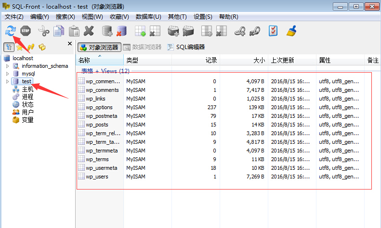This screenshot has height=228, width=381.
Task: Select the wp_comments table row
Action: 219,90
